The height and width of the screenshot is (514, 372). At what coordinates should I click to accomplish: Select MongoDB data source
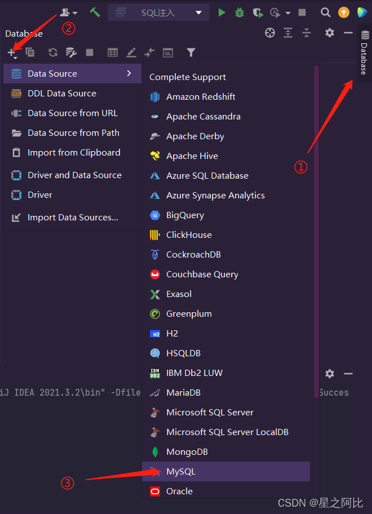click(226, 451)
